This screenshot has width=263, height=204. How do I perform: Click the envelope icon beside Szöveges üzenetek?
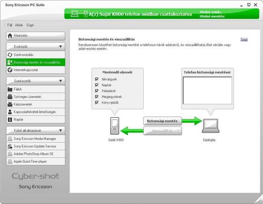10,97
